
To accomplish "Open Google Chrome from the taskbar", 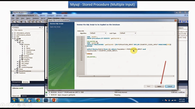I will 38,100.
